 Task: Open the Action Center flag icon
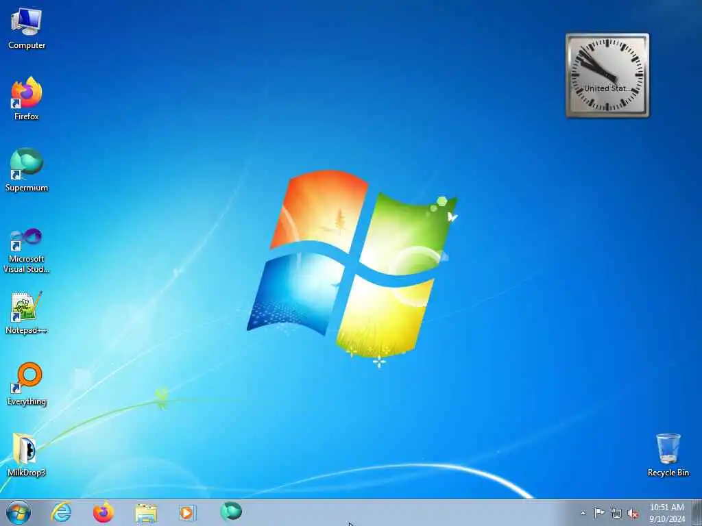[x=599, y=512]
